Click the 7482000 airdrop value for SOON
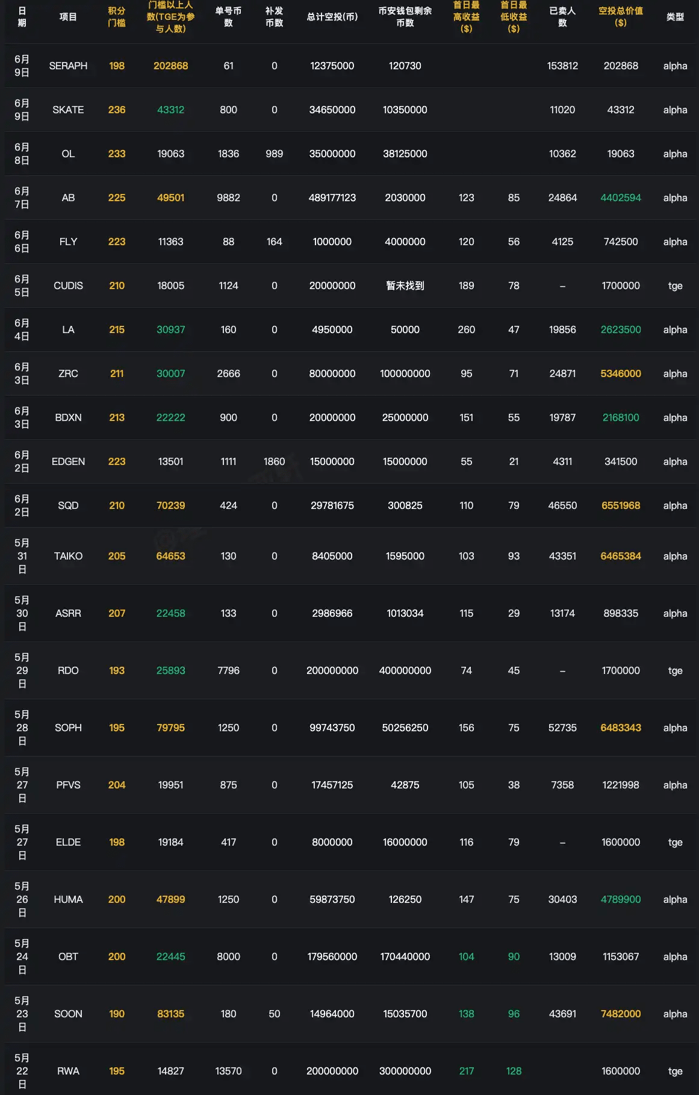 pyautogui.click(x=621, y=1014)
